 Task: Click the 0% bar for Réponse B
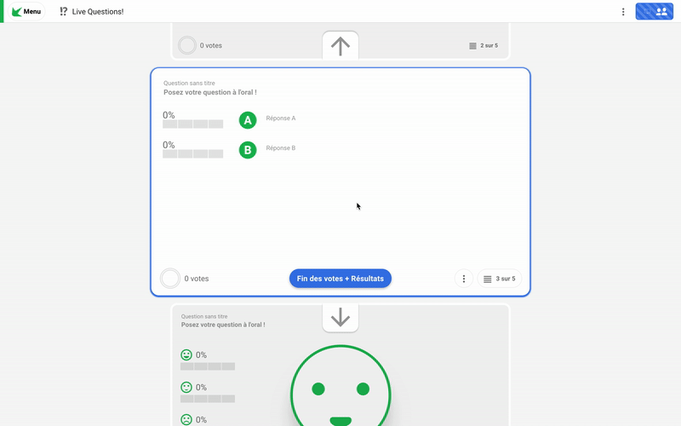point(193,154)
